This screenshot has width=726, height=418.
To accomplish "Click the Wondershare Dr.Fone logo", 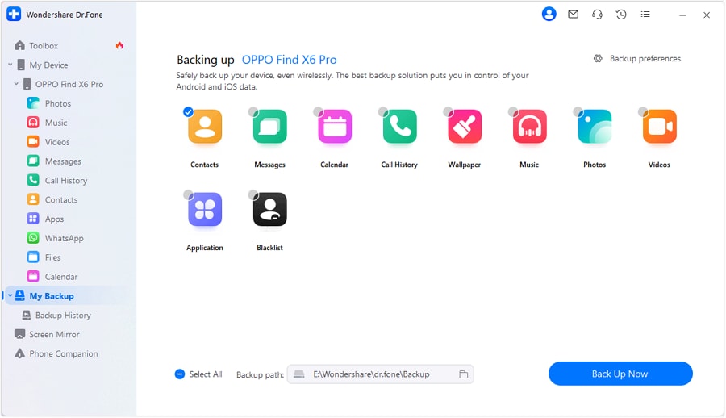I will click(x=14, y=15).
